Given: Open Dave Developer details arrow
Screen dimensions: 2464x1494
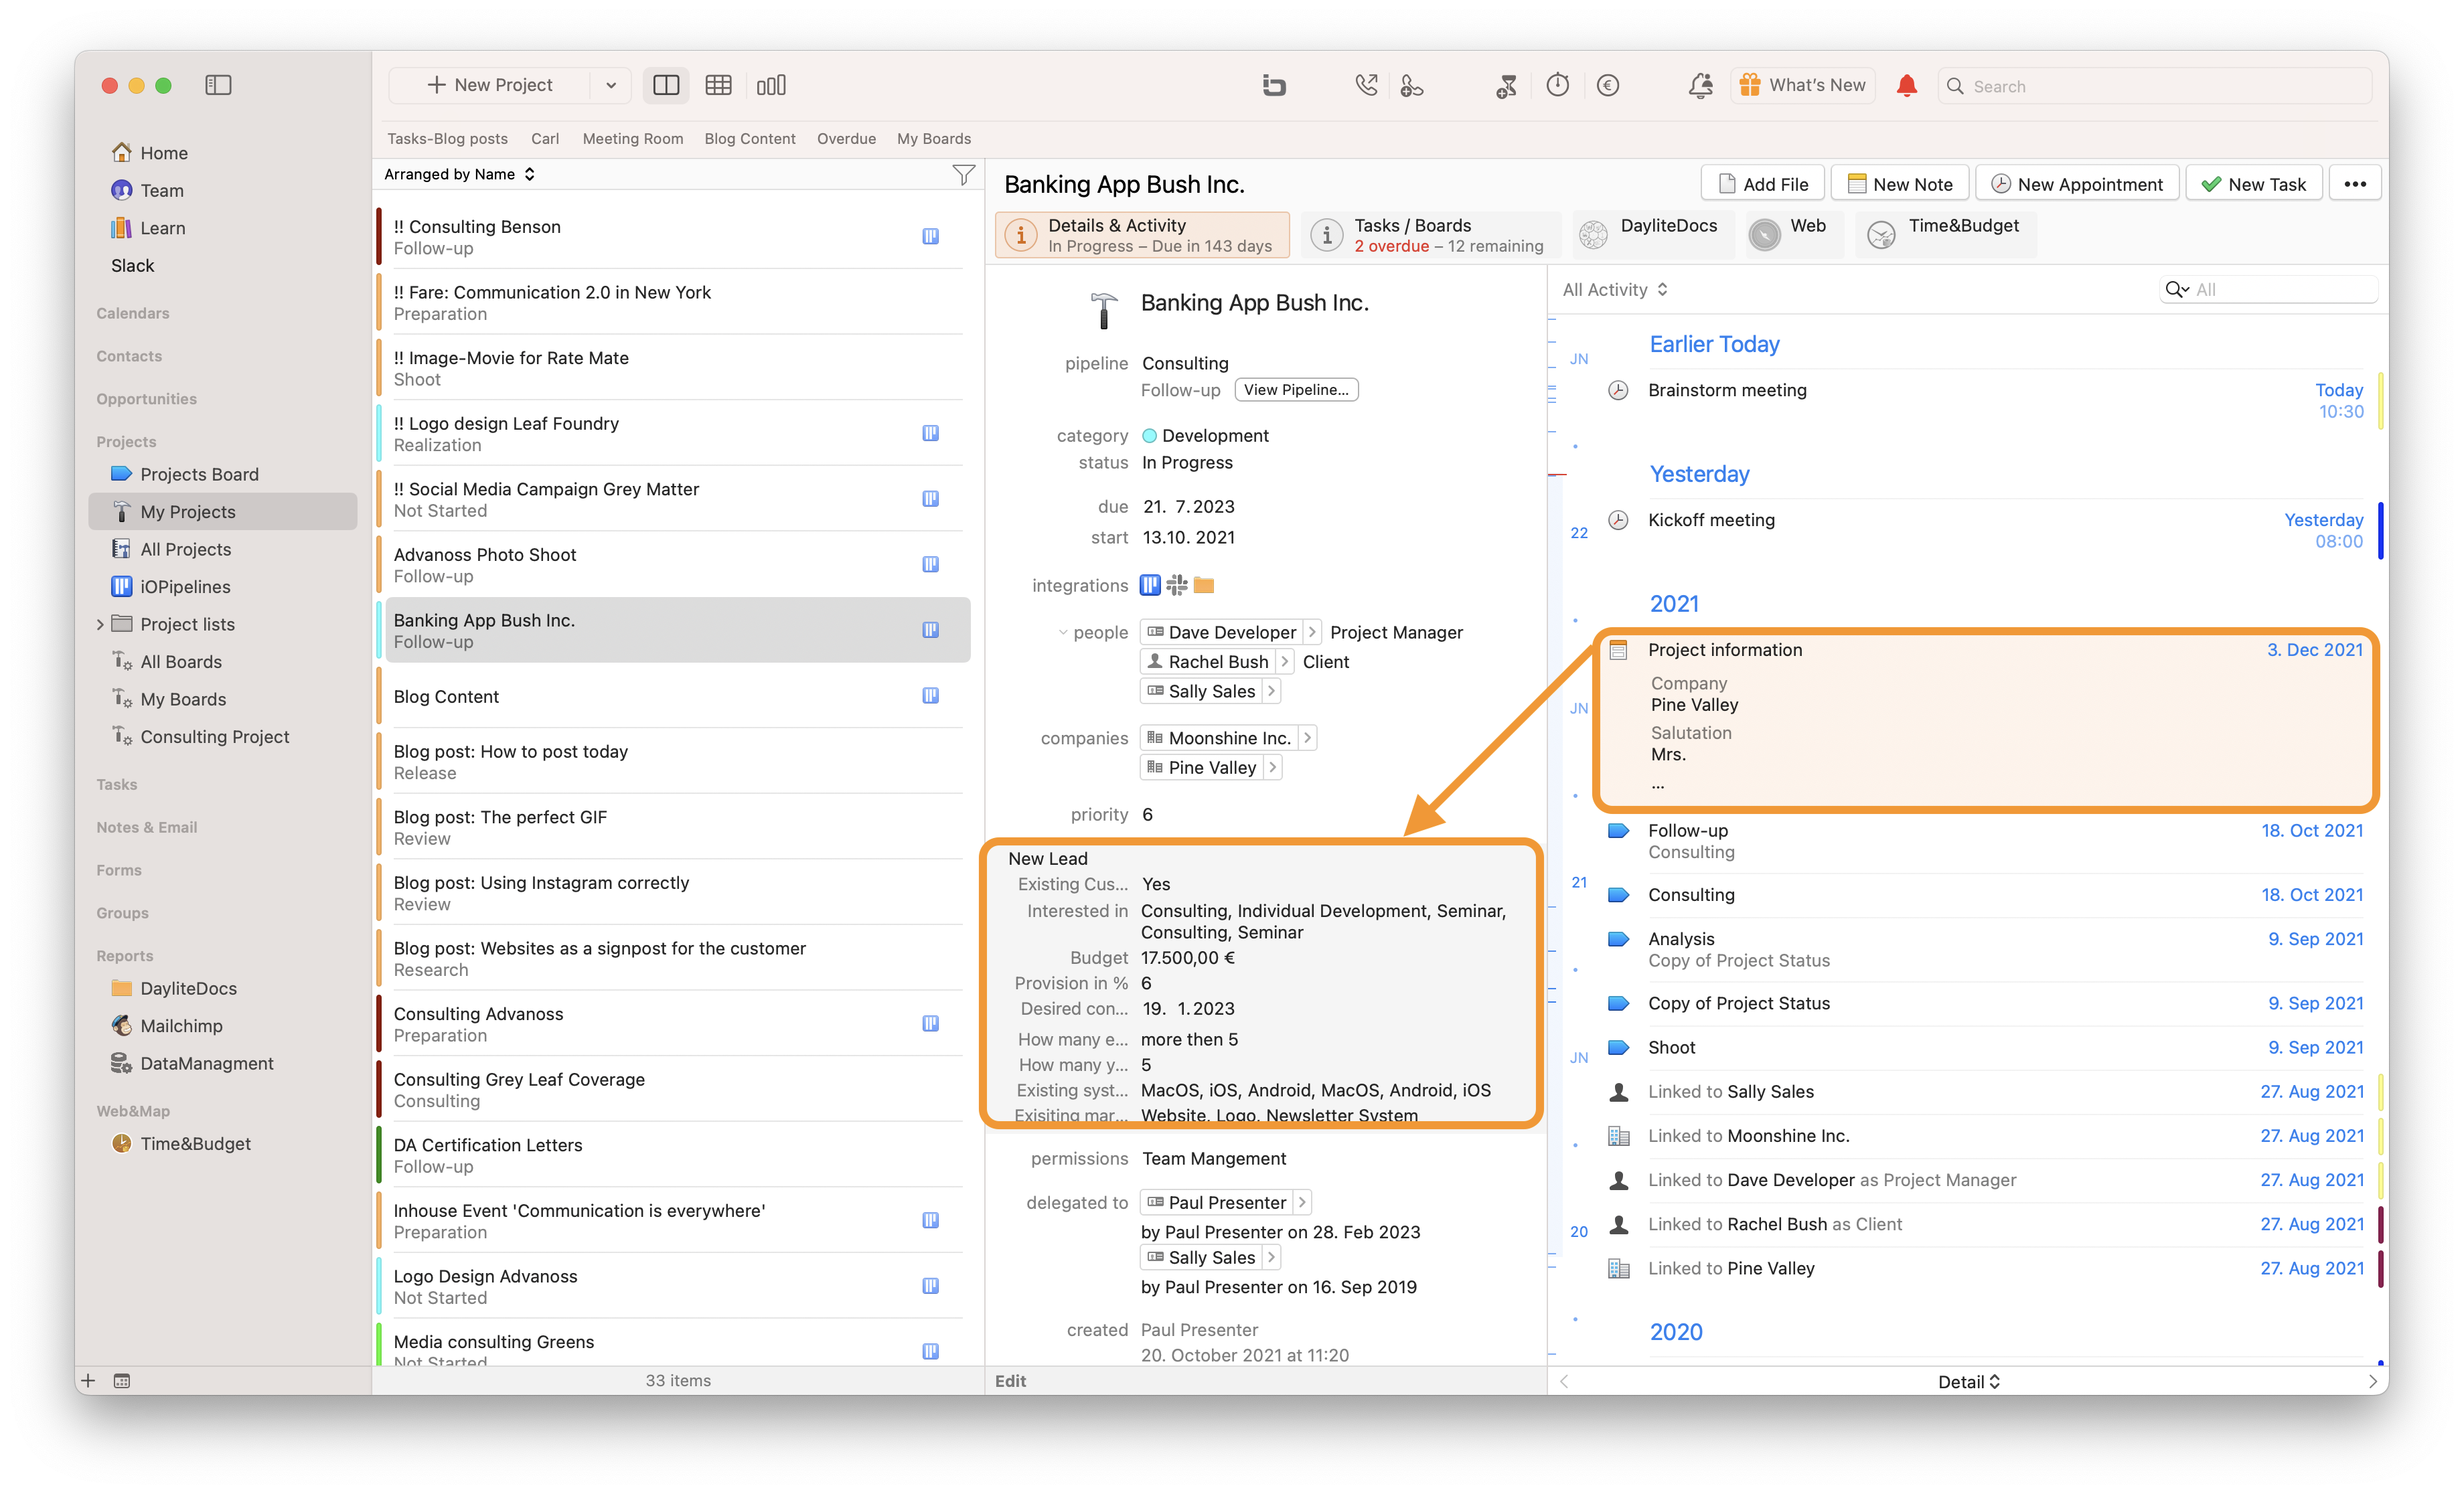Looking at the screenshot, I should tap(1312, 632).
